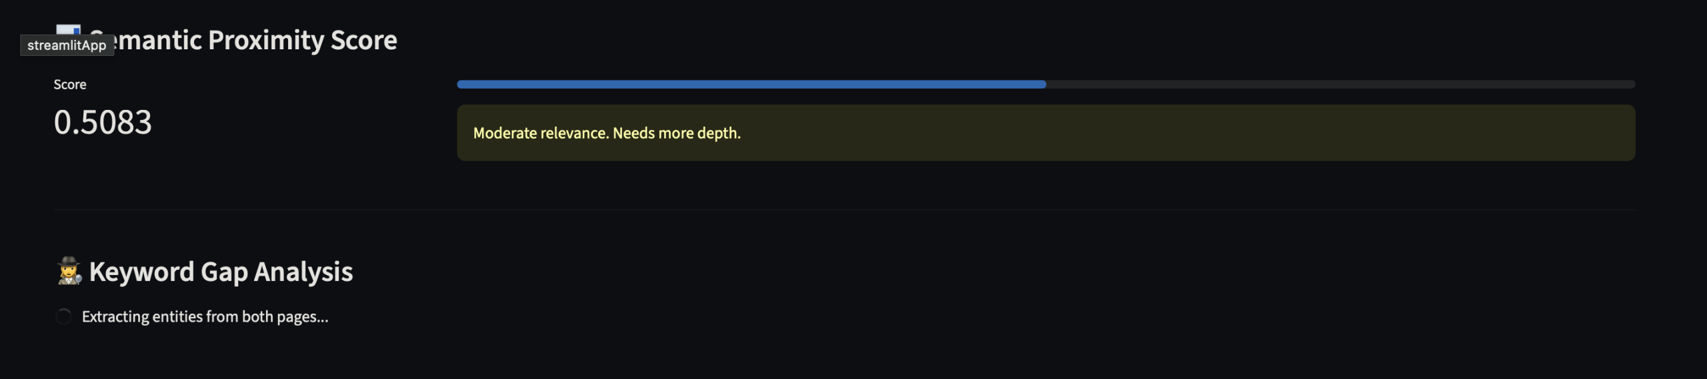
Task: Select the Keyword Gap Analysis heading
Action: (x=221, y=272)
